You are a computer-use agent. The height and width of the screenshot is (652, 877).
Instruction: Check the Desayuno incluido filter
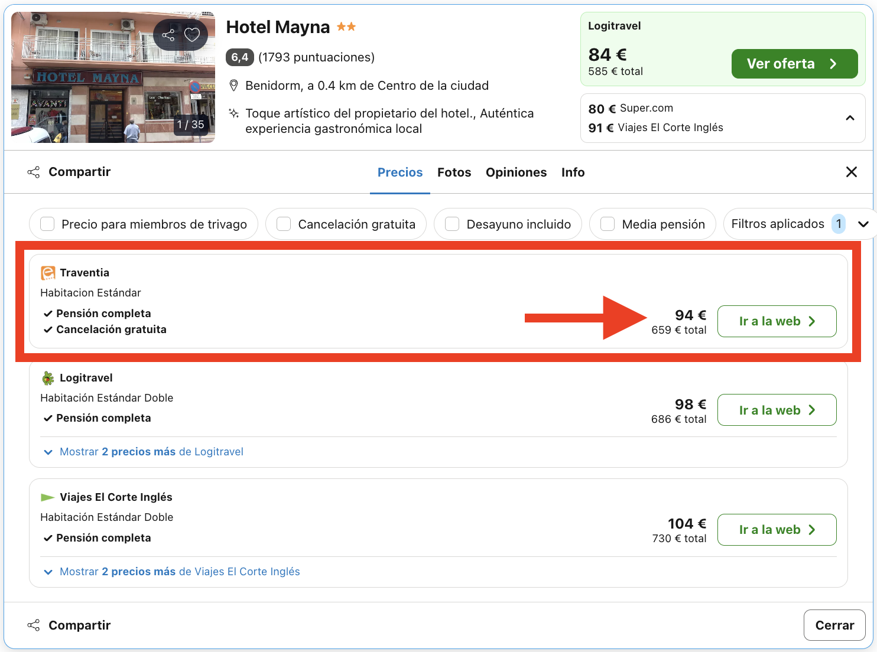[x=452, y=224]
